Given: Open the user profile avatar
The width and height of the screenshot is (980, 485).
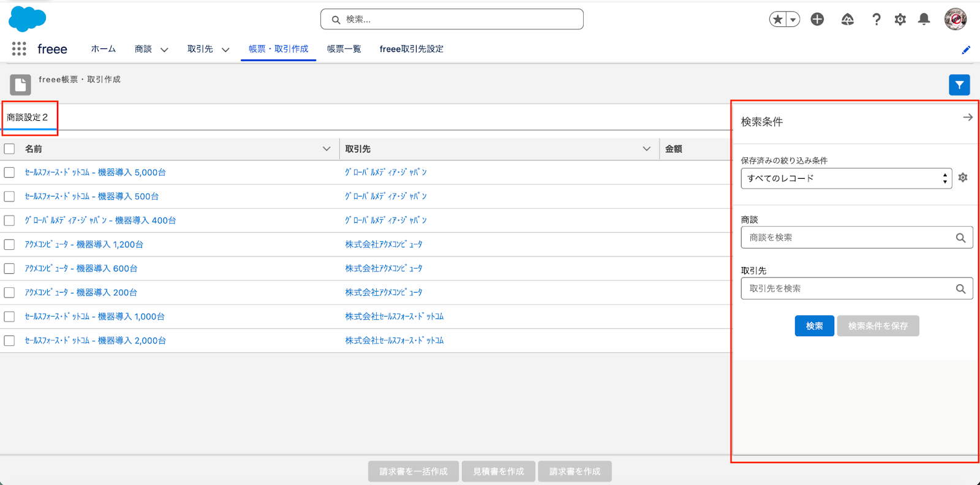Looking at the screenshot, I should pos(956,20).
